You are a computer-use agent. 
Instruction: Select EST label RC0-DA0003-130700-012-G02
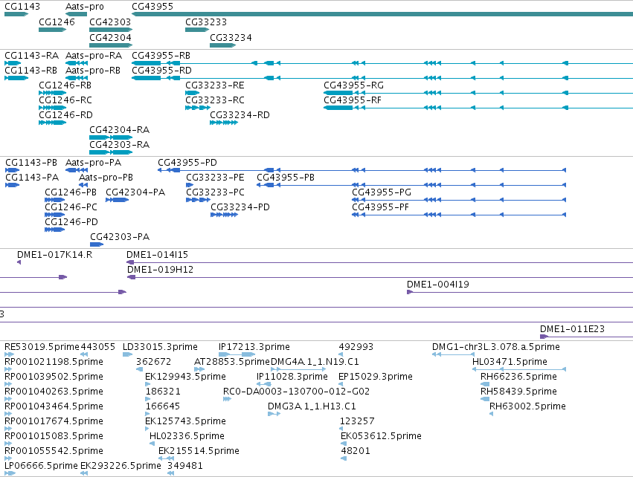pos(296,392)
